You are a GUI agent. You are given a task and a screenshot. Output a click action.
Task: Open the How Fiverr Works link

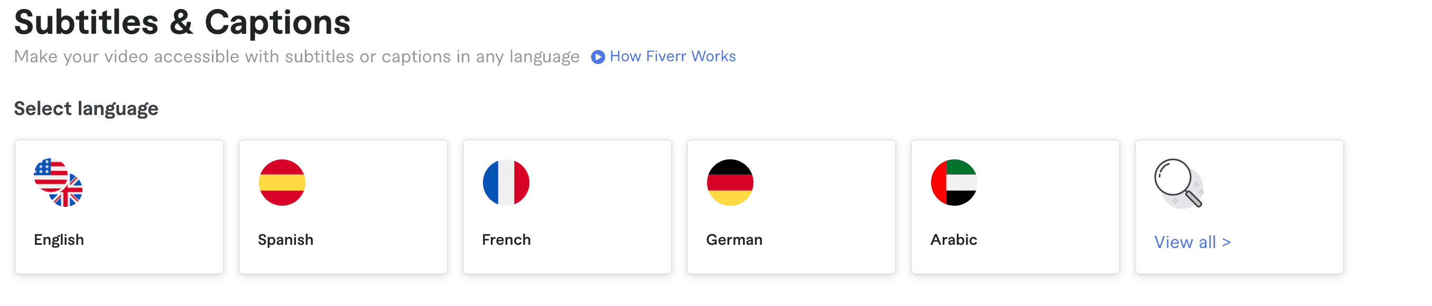tap(673, 56)
